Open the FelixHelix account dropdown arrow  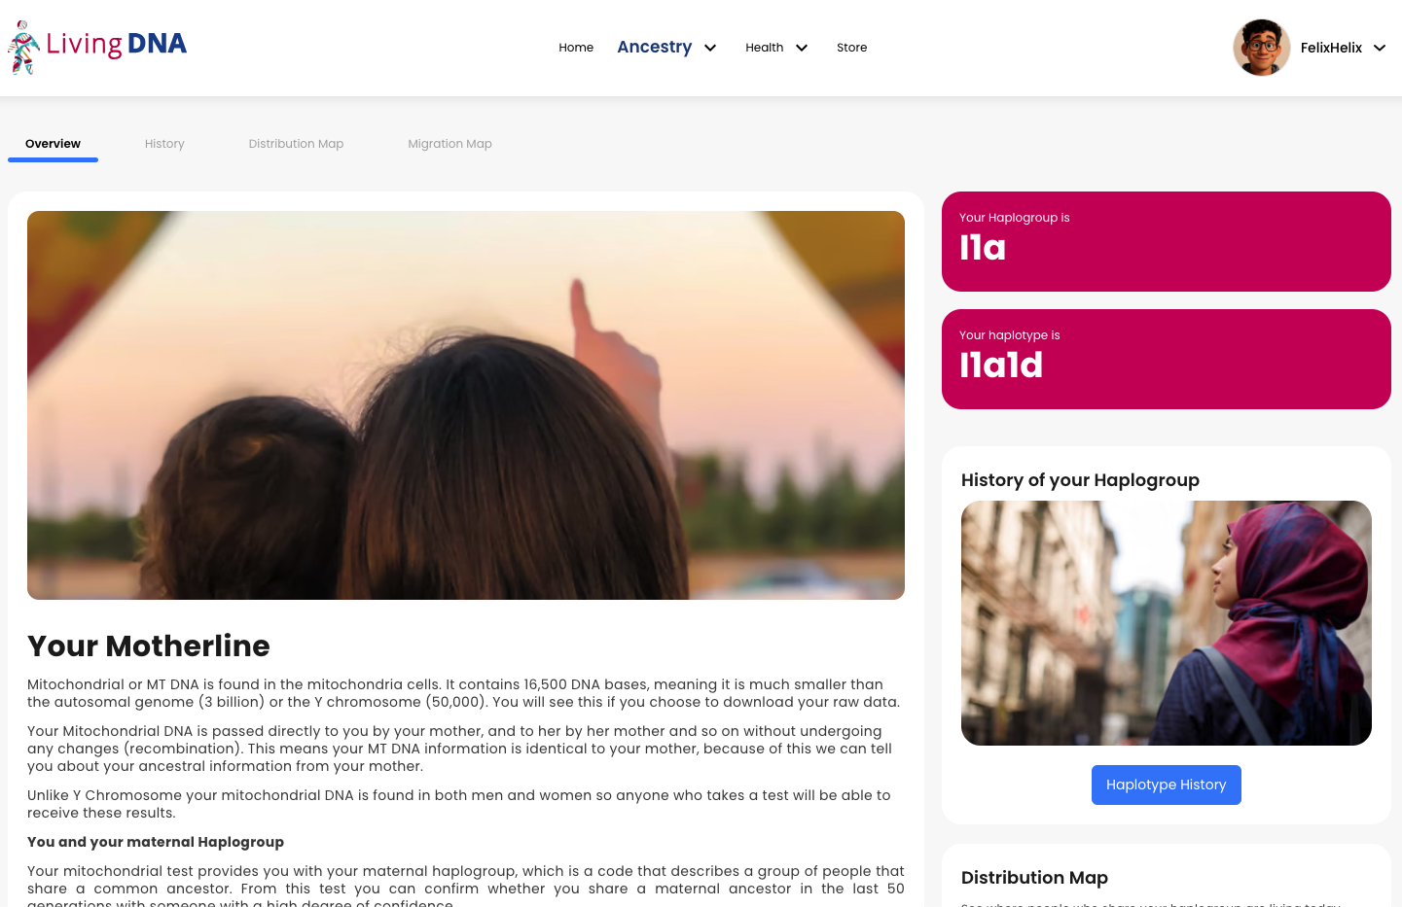coord(1380,48)
